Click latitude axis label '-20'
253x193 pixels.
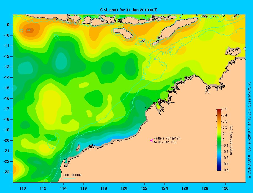[x=6, y=140]
